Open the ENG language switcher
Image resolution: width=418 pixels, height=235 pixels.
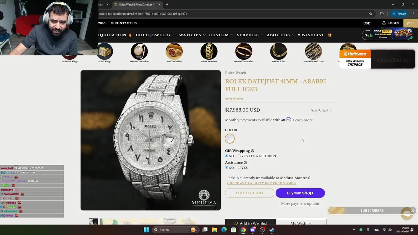coord(376,230)
